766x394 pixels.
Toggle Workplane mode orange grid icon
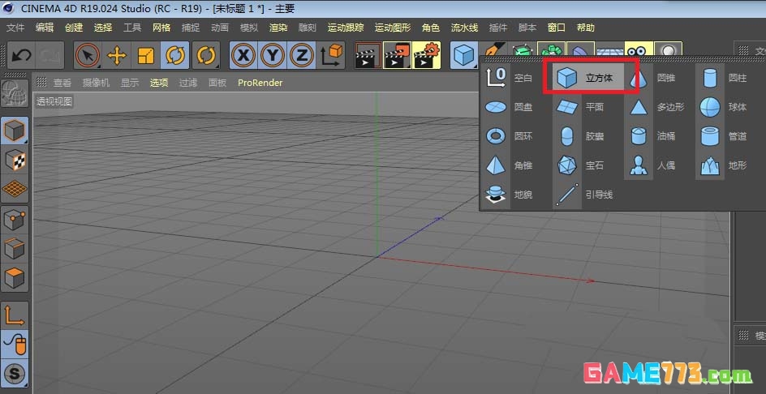pyautogui.click(x=14, y=188)
